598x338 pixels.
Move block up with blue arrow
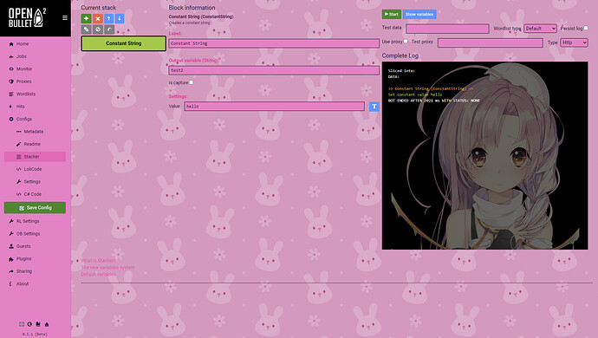click(108, 18)
